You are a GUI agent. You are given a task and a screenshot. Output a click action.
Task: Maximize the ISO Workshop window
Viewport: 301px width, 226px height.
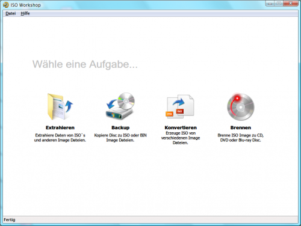279,4
